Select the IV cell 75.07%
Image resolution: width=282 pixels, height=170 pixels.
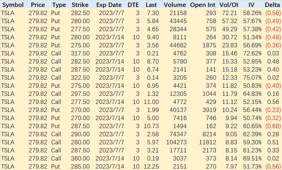(x=252, y=78)
